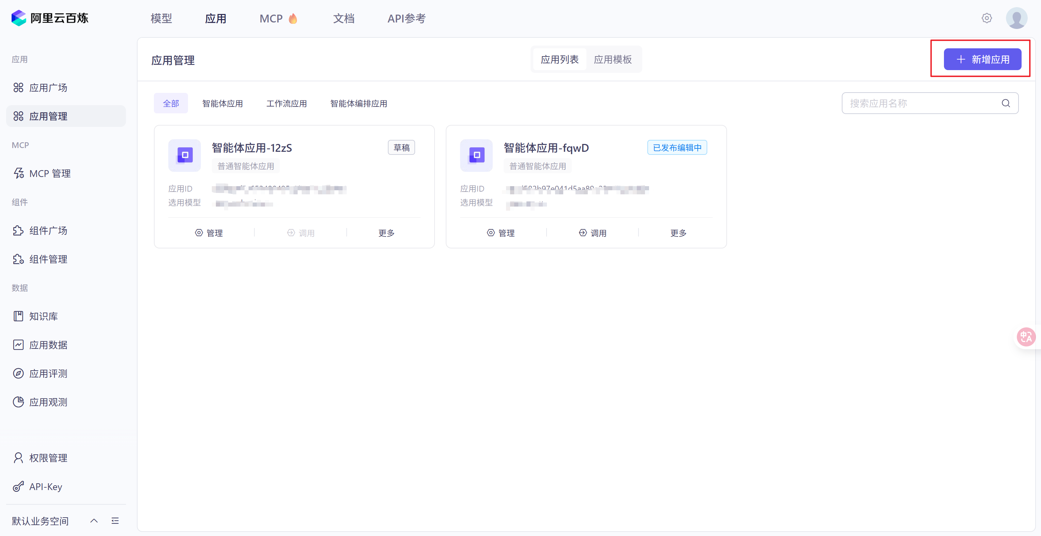The width and height of the screenshot is (1041, 536).
Task: Open 知识库 in sidebar
Action: pos(43,316)
